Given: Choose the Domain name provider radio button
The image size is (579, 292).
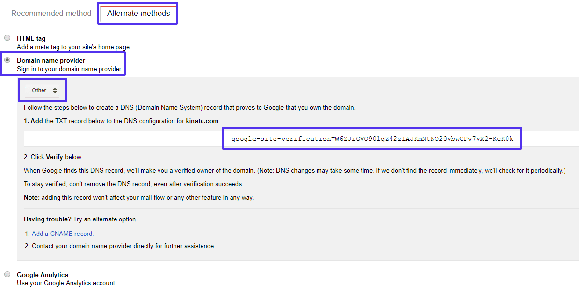Looking at the screenshot, I should [x=7, y=60].
